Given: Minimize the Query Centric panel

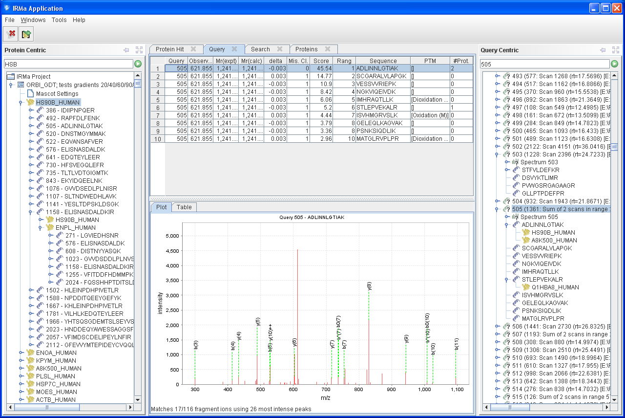Looking at the screenshot, I should [603, 50].
